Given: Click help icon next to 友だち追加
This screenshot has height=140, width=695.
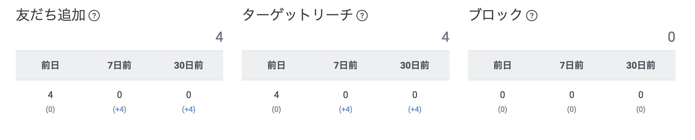Looking at the screenshot, I should pos(94,15).
